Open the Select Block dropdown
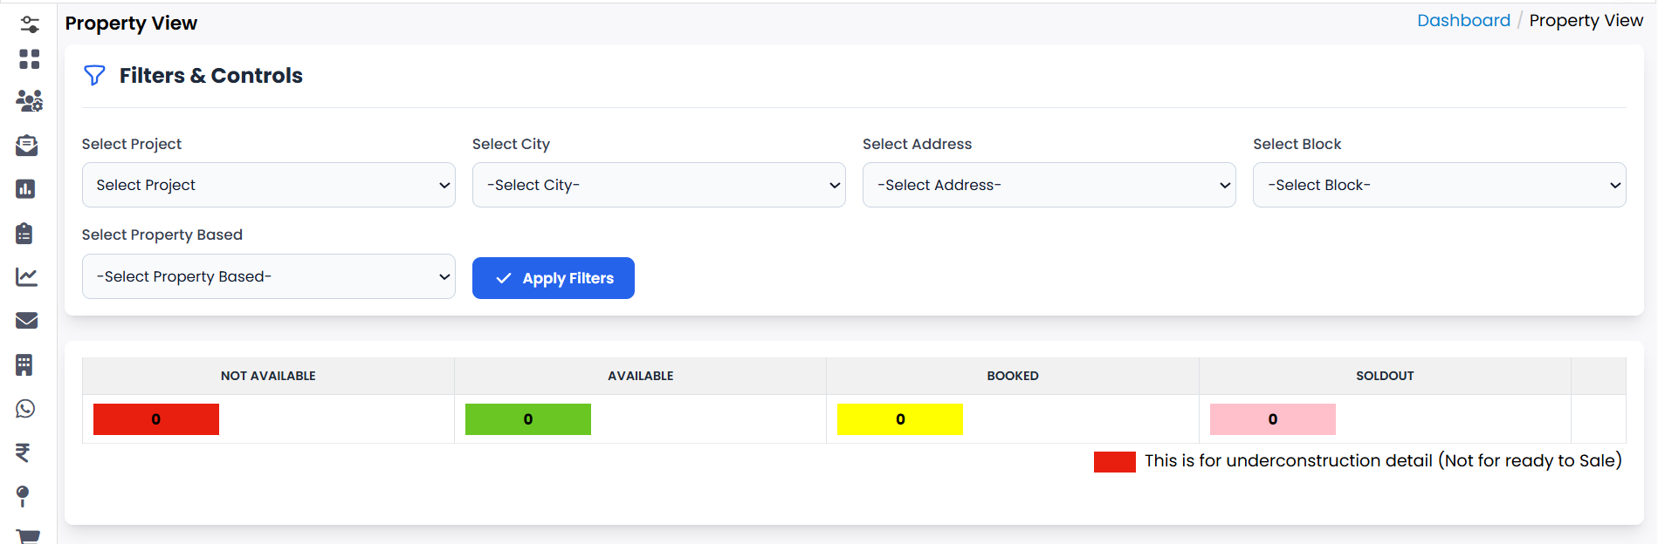Screen dimensions: 1658x544 pos(1439,185)
